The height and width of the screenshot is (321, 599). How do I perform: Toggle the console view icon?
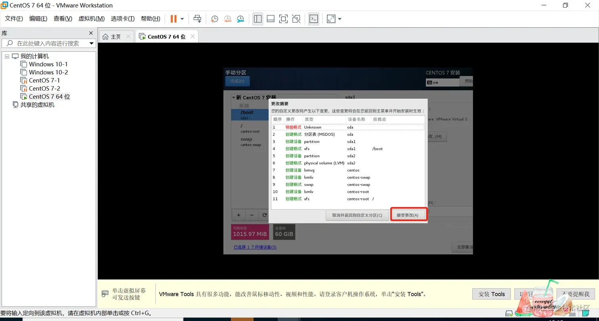(x=314, y=19)
